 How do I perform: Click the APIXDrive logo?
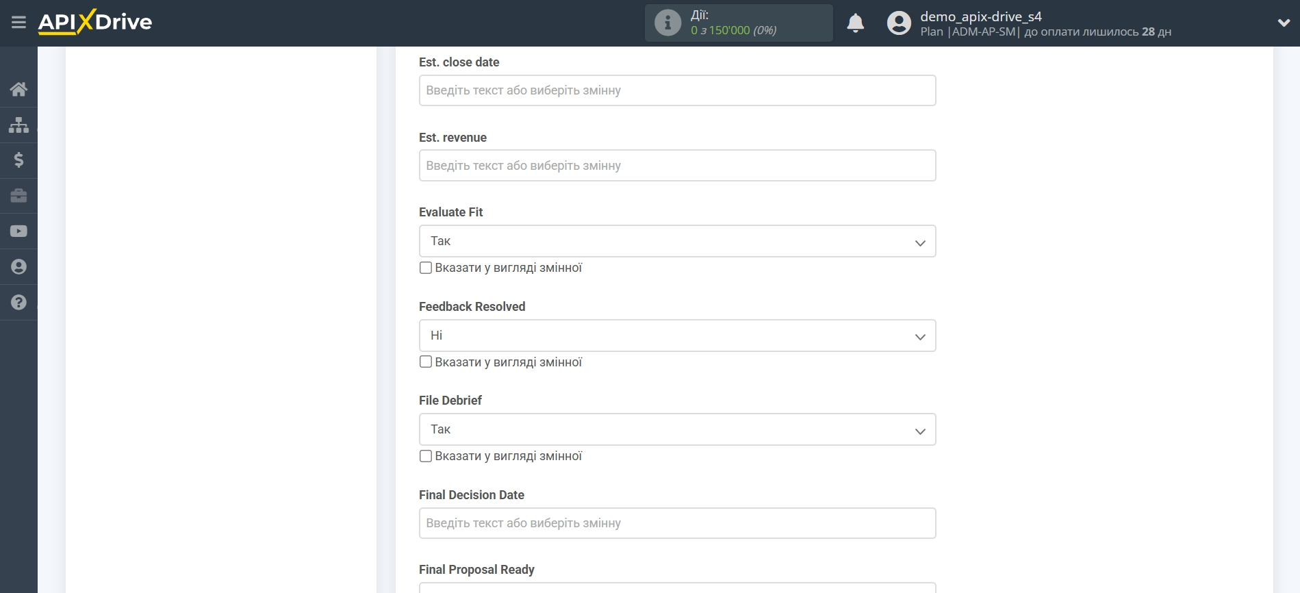tap(95, 22)
